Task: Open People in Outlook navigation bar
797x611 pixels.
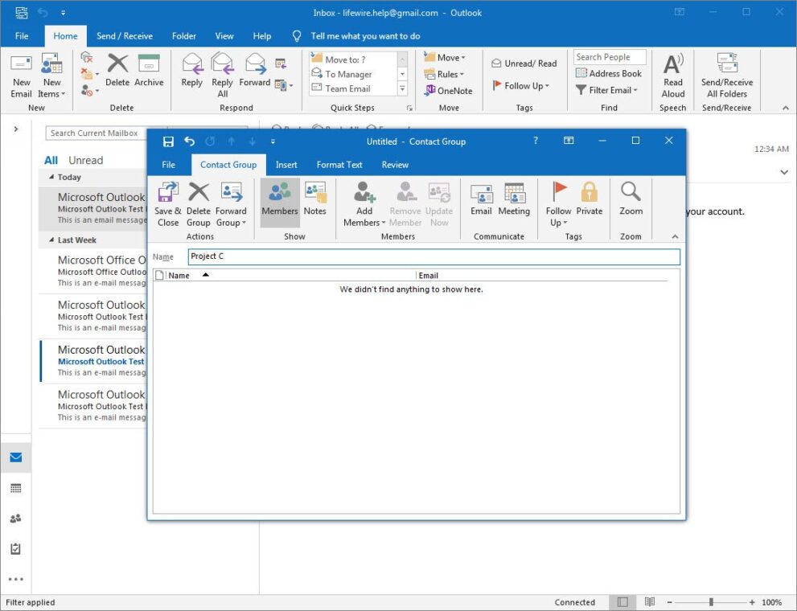Action: [16, 519]
